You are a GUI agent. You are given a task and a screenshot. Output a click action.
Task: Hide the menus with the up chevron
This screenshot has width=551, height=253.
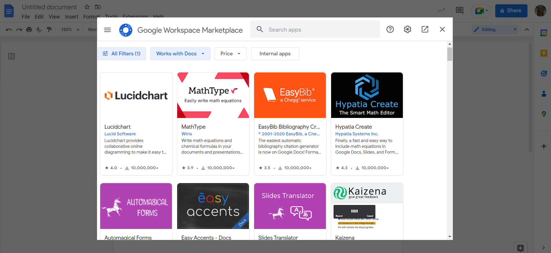pyautogui.click(x=527, y=30)
